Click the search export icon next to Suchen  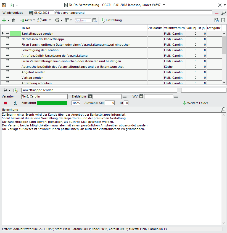[95, 20]
